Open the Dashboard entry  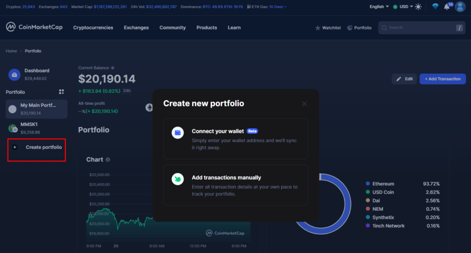[37, 75]
